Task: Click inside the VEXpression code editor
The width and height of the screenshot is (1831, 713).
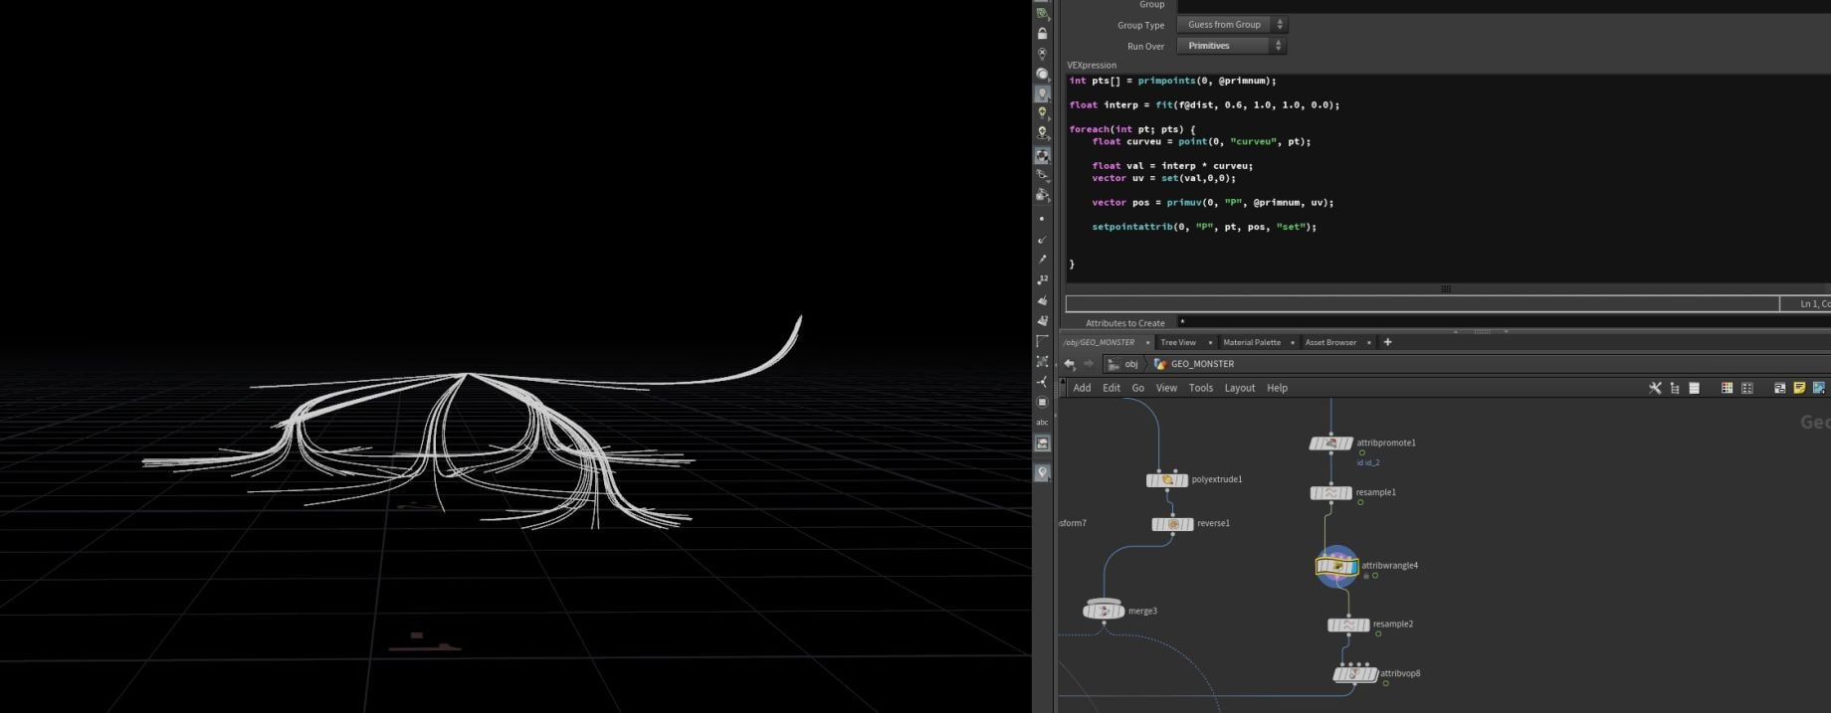Action: pyautogui.click(x=1448, y=179)
